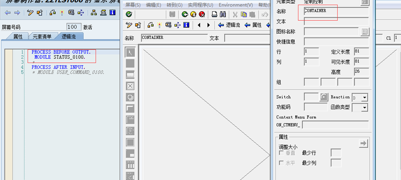Click the 属性 toolbar button with blue arrow

[x=253, y=25]
